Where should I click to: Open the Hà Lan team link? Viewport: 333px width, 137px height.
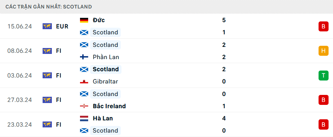(x=103, y=119)
